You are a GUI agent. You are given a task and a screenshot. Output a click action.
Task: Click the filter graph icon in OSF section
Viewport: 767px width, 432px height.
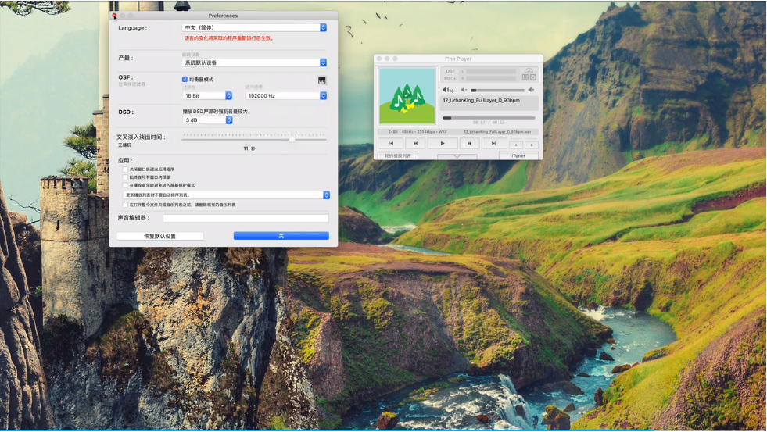(322, 80)
